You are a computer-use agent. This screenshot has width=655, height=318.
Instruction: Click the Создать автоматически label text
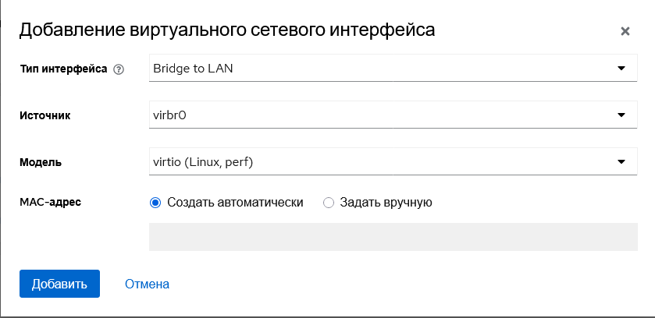tap(235, 203)
